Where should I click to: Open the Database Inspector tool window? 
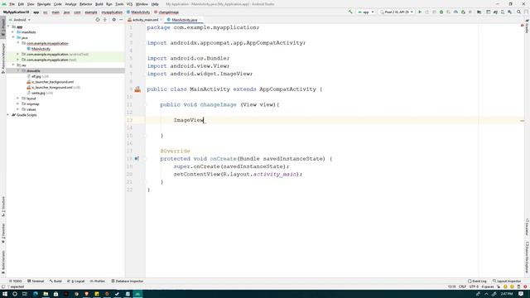(x=128, y=281)
